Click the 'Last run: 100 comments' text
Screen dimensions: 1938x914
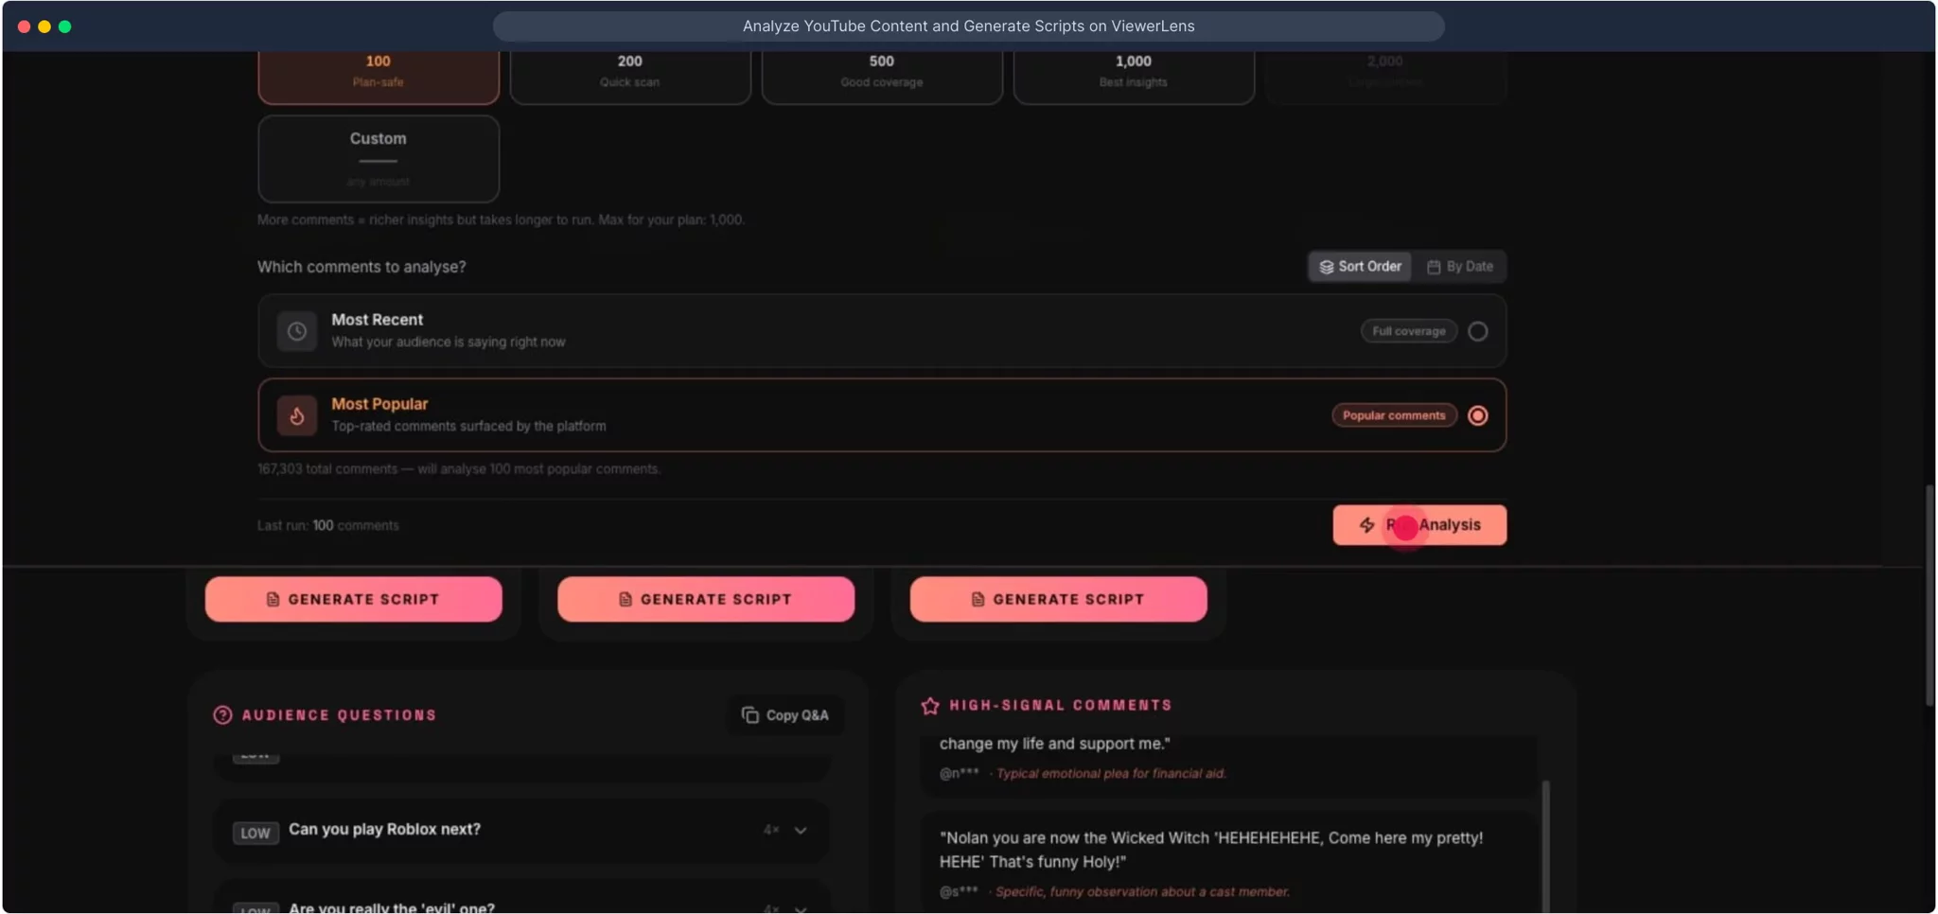pos(328,526)
